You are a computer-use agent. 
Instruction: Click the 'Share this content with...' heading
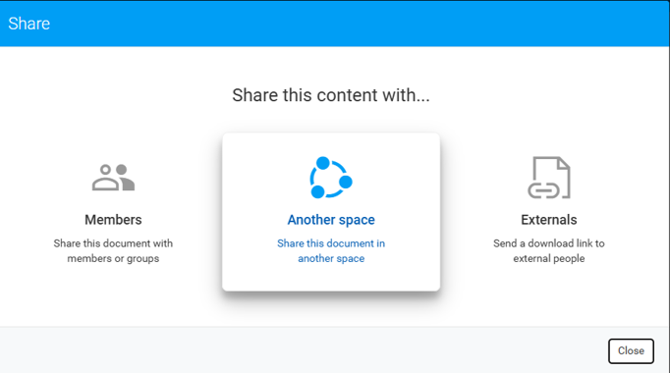tap(331, 95)
